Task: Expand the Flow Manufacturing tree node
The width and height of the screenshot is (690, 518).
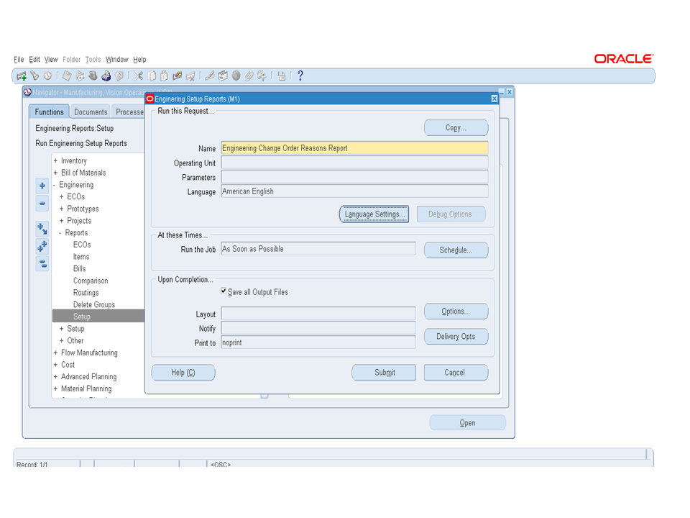Action: (x=55, y=353)
